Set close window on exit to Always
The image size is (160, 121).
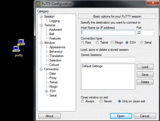click(83, 101)
